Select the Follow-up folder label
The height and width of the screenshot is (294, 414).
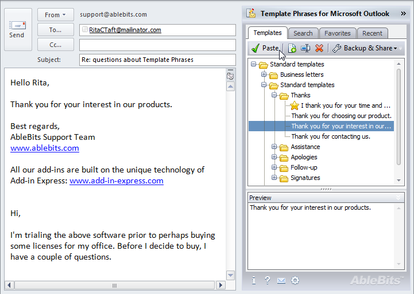click(304, 167)
